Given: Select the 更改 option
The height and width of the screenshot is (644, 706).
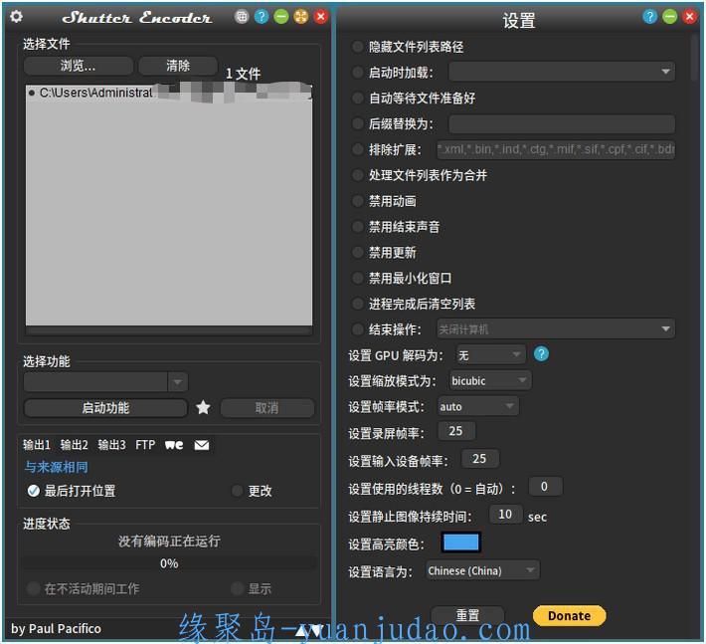Looking at the screenshot, I should click(238, 491).
